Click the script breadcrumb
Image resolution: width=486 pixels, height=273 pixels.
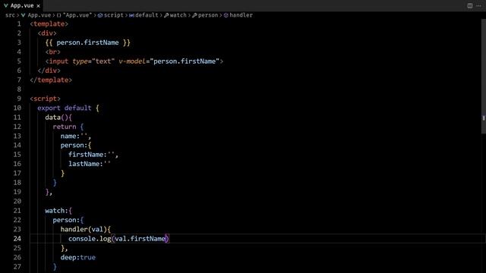pyautogui.click(x=113, y=15)
